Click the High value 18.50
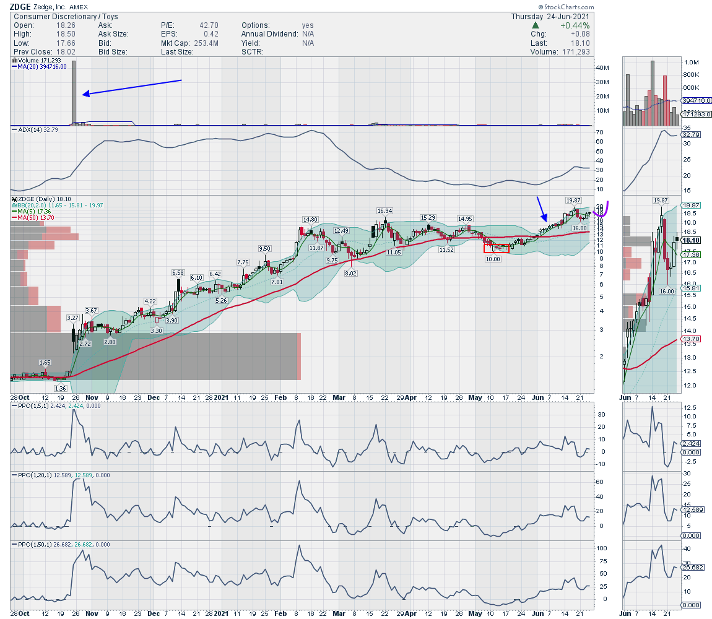 [x=66, y=34]
